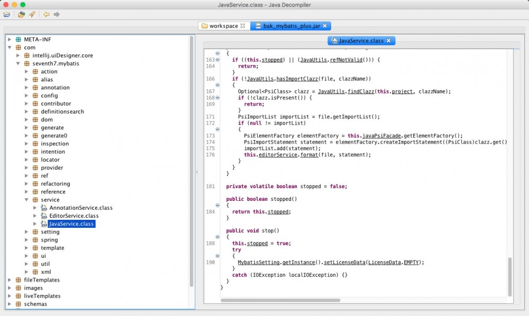This screenshot has height=316, width=529.
Task: Select the JavaService.class editor tab
Action: point(361,41)
